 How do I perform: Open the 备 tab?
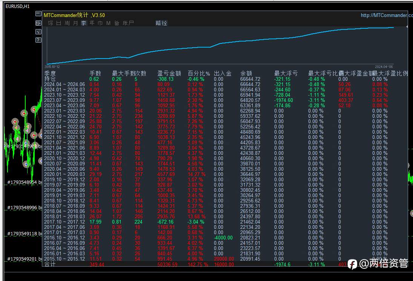pyautogui.click(x=117, y=23)
